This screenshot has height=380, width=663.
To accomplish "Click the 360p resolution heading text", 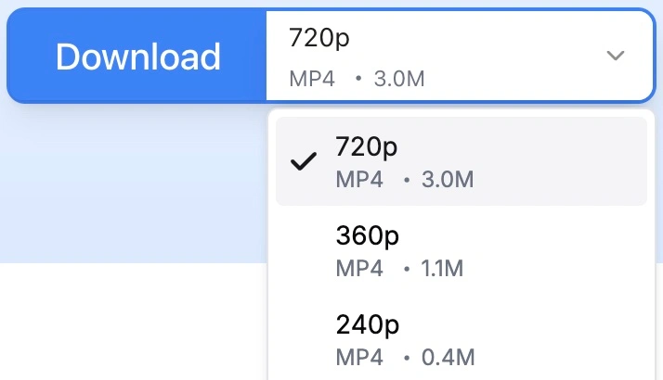I will point(367,236).
